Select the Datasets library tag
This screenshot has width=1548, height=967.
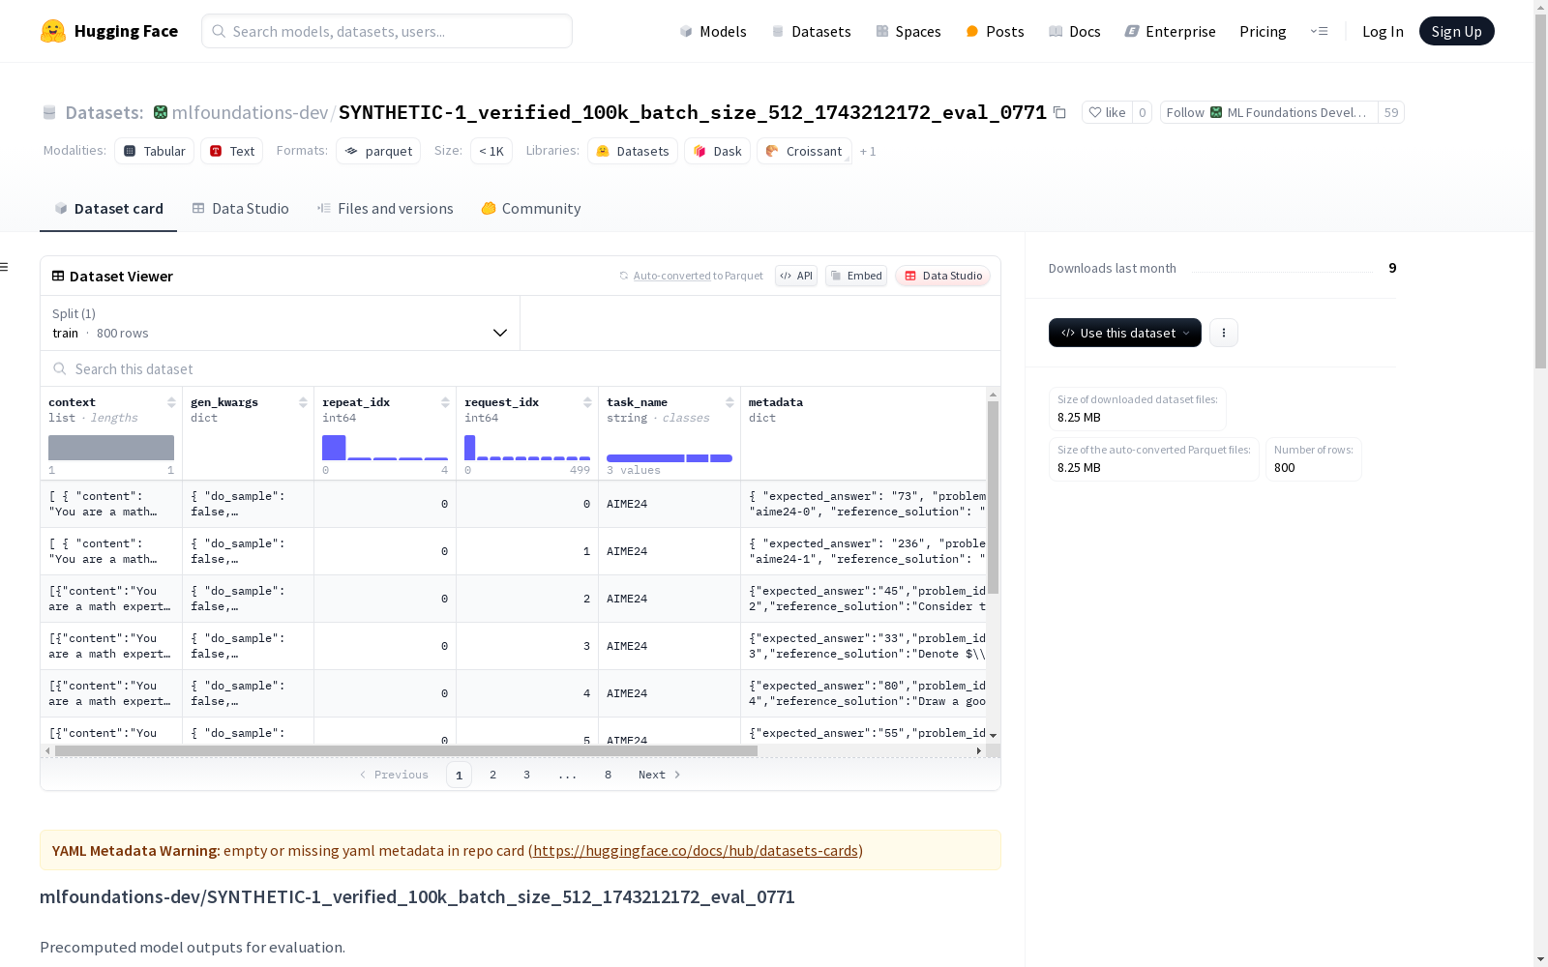(x=633, y=151)
